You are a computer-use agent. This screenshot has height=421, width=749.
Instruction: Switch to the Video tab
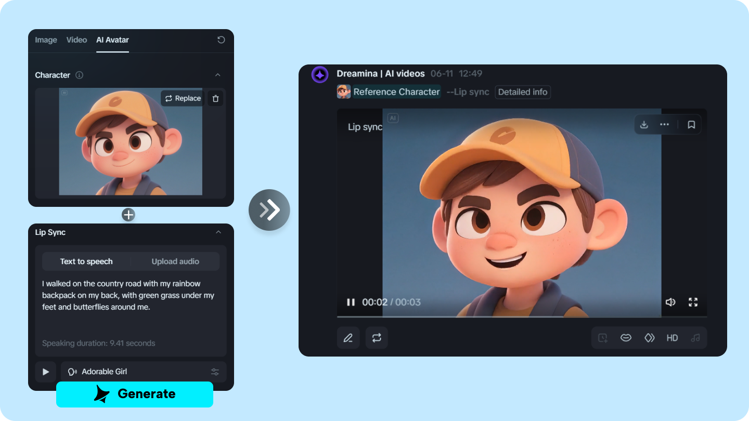(x=76, y=40)
